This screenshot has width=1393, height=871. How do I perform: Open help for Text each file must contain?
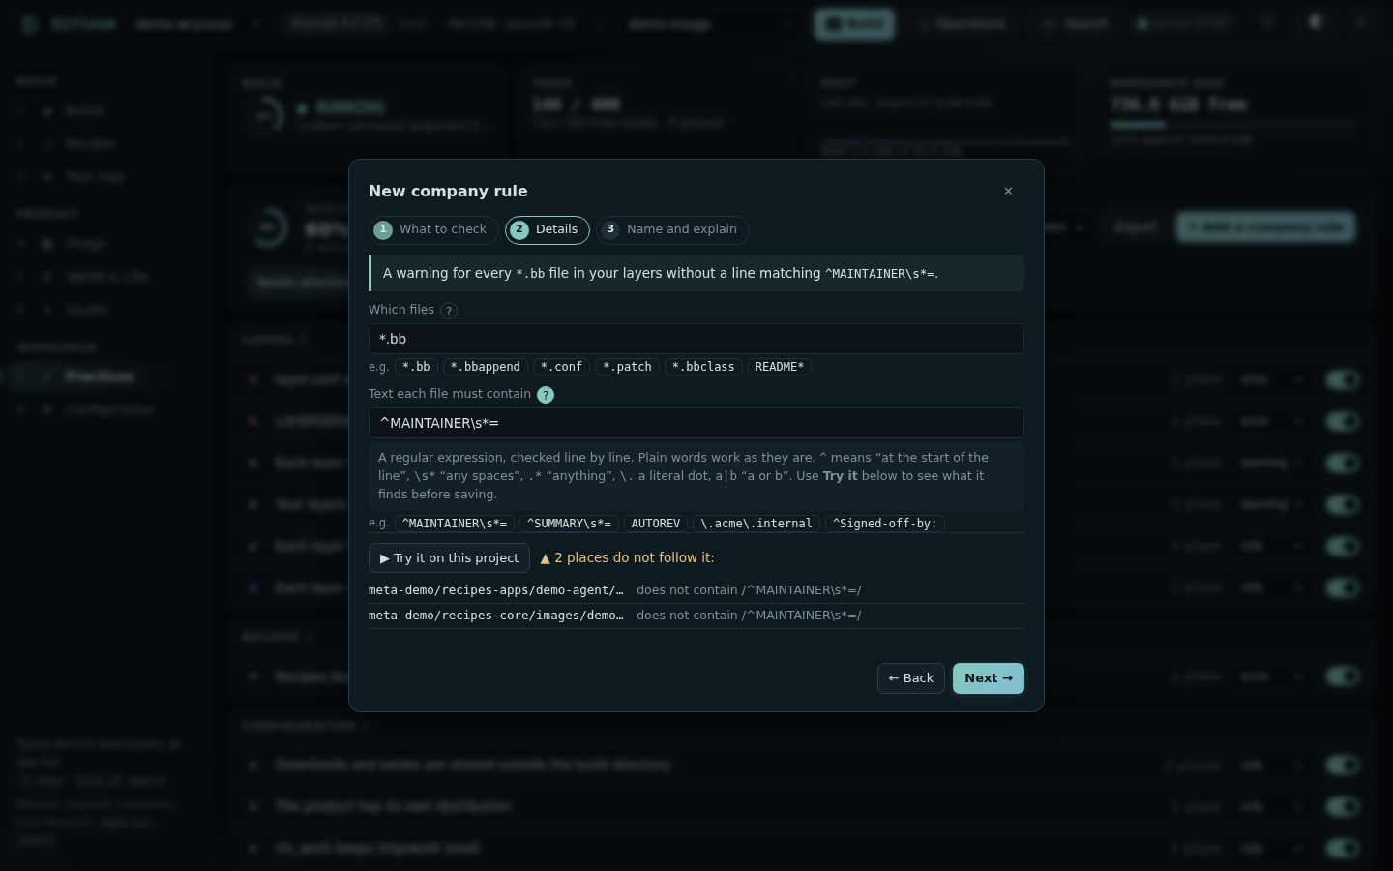pyautogui.click(x=546, y=395)
